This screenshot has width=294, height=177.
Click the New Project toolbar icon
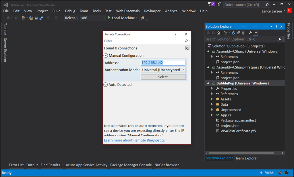[23, 18]
